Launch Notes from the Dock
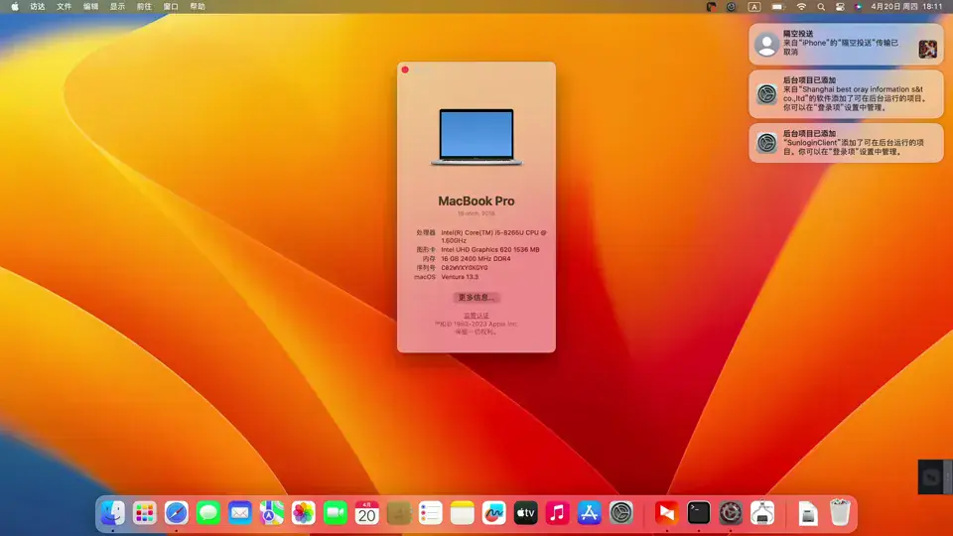953x536 pixels. 462,513
